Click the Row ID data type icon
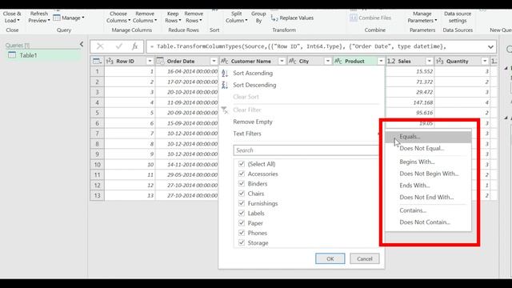Screen dimensions: 512x288 point(110,61)
